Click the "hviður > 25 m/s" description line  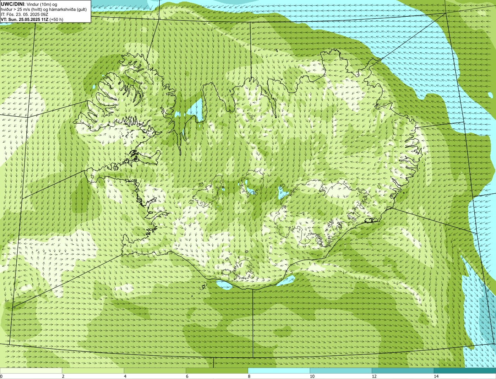(x=44, y=9)
